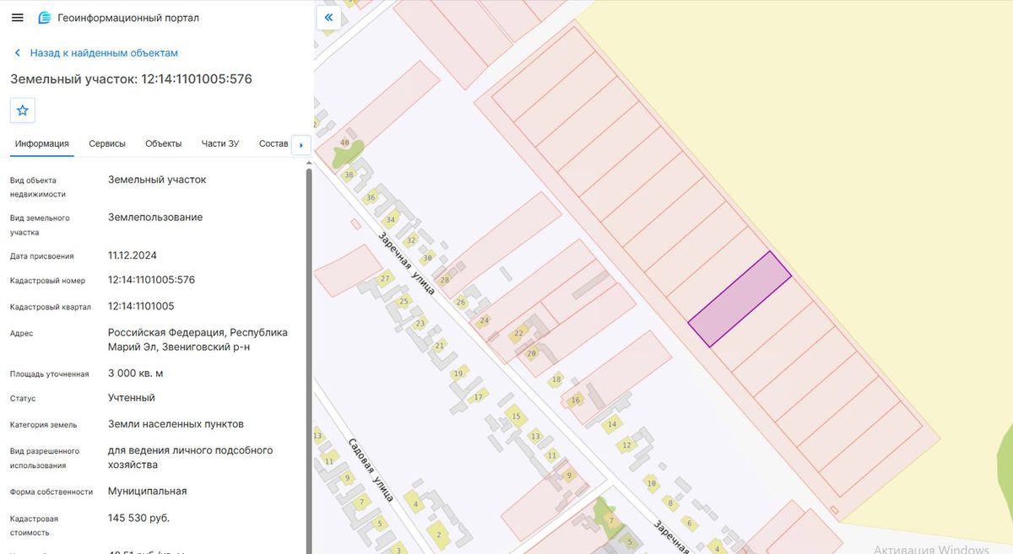1013x554 pixels.
Task: Select status value Учтенный
Action: (132, 398)
